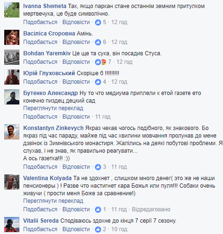Open 10 год timestamp on Vitalii Sereda's comment
The width and height of the screenshot is (223, 234).
119,229
